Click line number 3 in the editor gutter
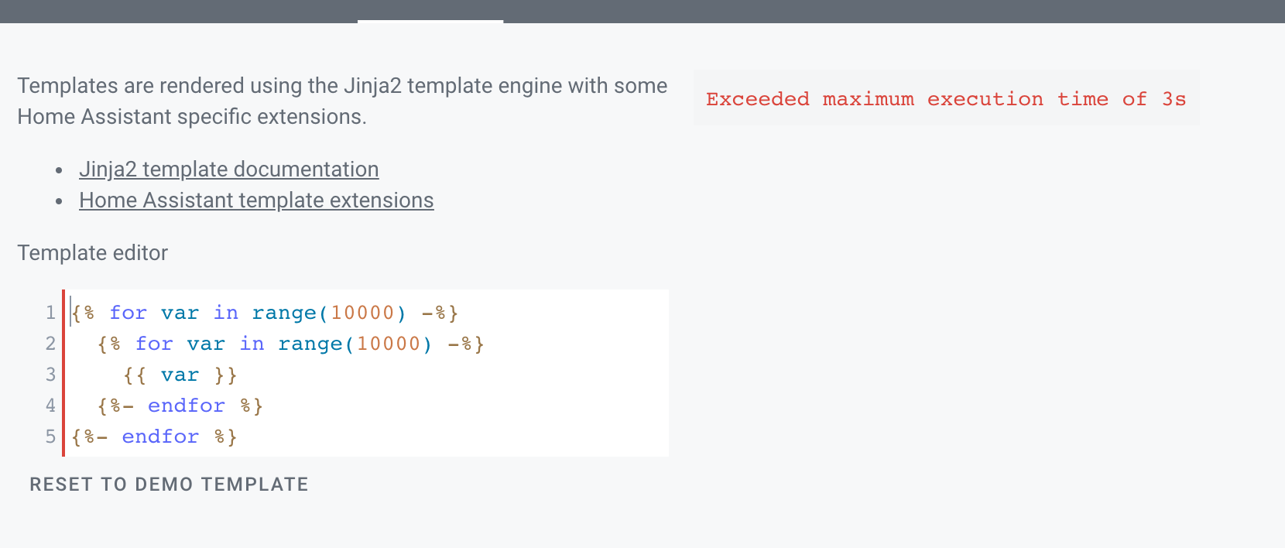The width and height of the screenshot is (1285, 548). tap(50, 375)
